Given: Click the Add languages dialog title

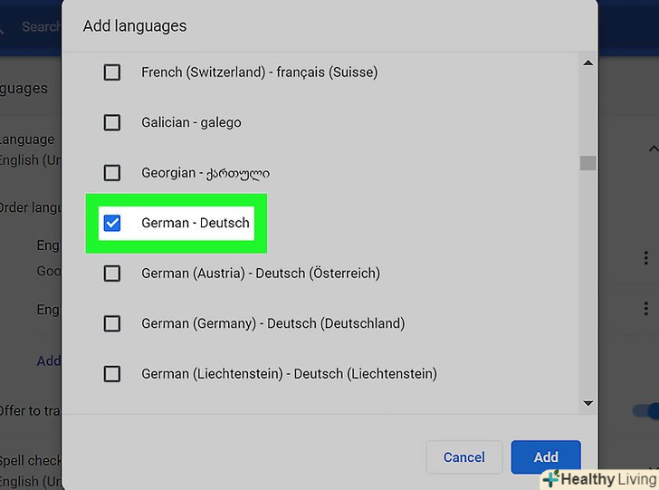Looking at the screenshot, I should point(135,25).
